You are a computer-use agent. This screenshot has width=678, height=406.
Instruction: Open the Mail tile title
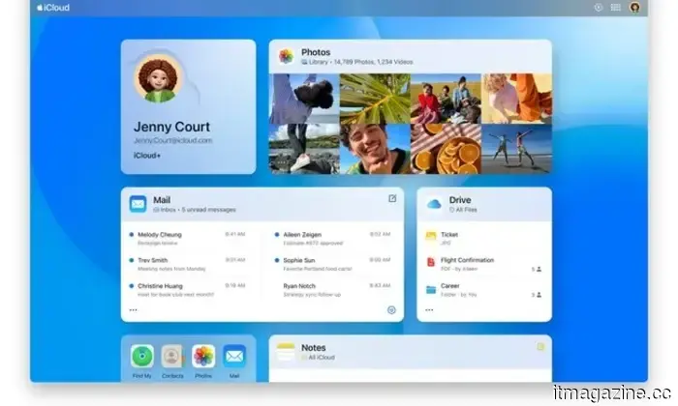pos(162,200)
